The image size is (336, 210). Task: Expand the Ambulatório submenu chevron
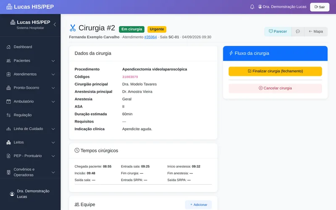point(53,102)
